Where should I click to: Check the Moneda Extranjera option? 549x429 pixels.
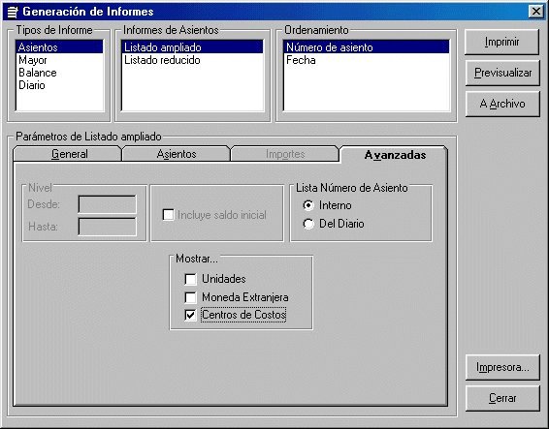click(190, 297)
